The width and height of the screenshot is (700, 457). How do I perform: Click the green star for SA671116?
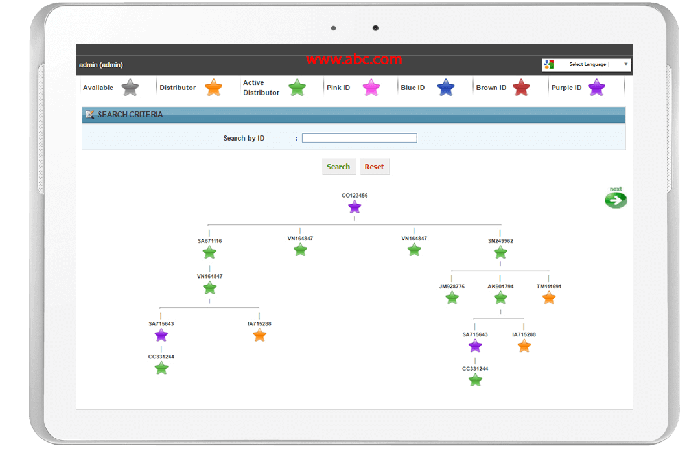[209, 252]
